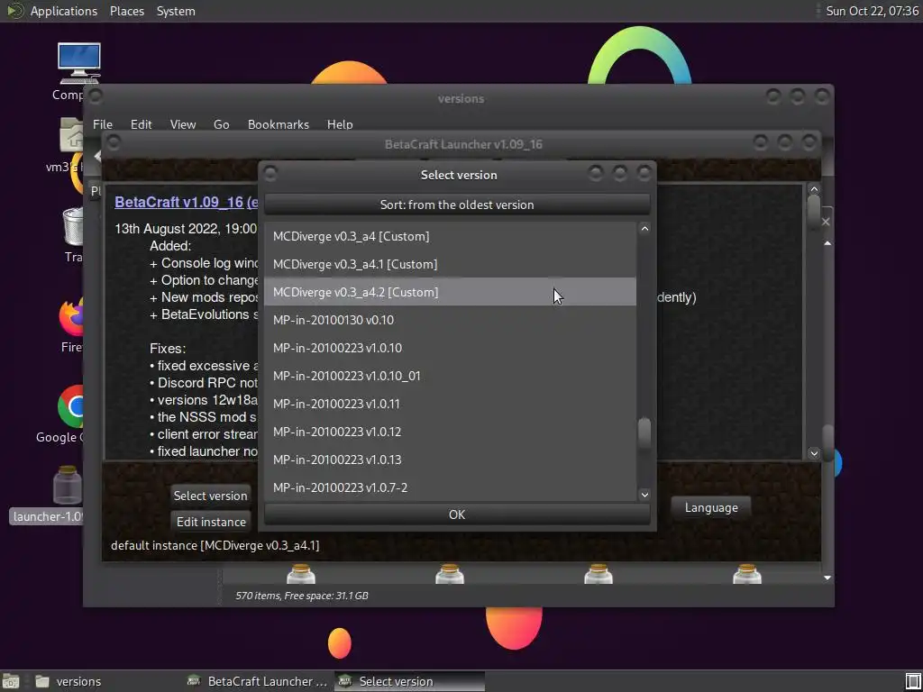This screenshot has width=923, height=692.
Task: Open BetaCraft v1.09_16 changelog link
Action: coord(186,202)
